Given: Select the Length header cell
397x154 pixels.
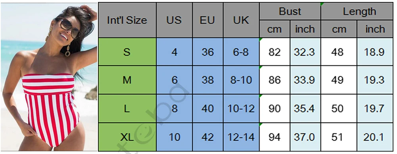Looking at the screenshot, I should [x=357, y=11].
